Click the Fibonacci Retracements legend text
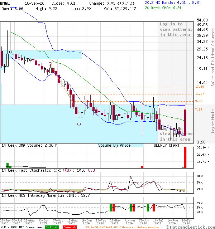This screenshot has width=215, height=229. 122,227
